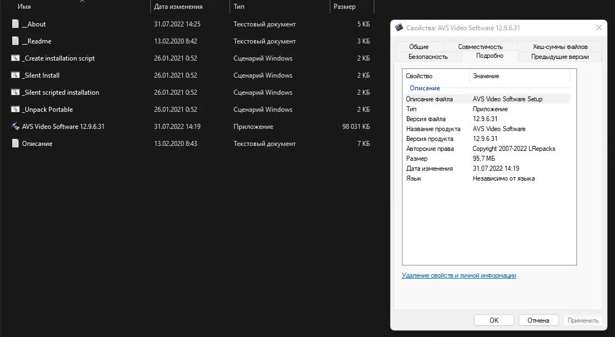Click the Отмена button
The width and height of the screenshot is (615, 337).
click(538, 320)
